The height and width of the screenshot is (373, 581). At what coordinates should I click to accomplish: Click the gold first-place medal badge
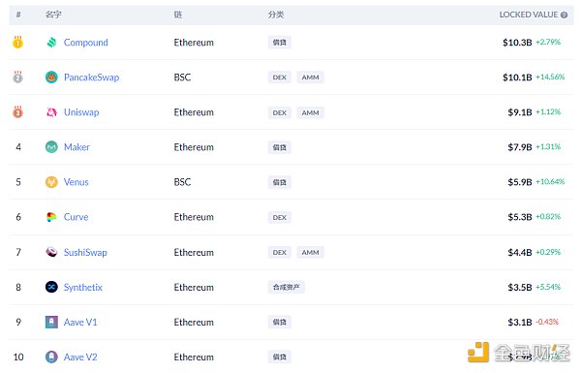[17, 43]
